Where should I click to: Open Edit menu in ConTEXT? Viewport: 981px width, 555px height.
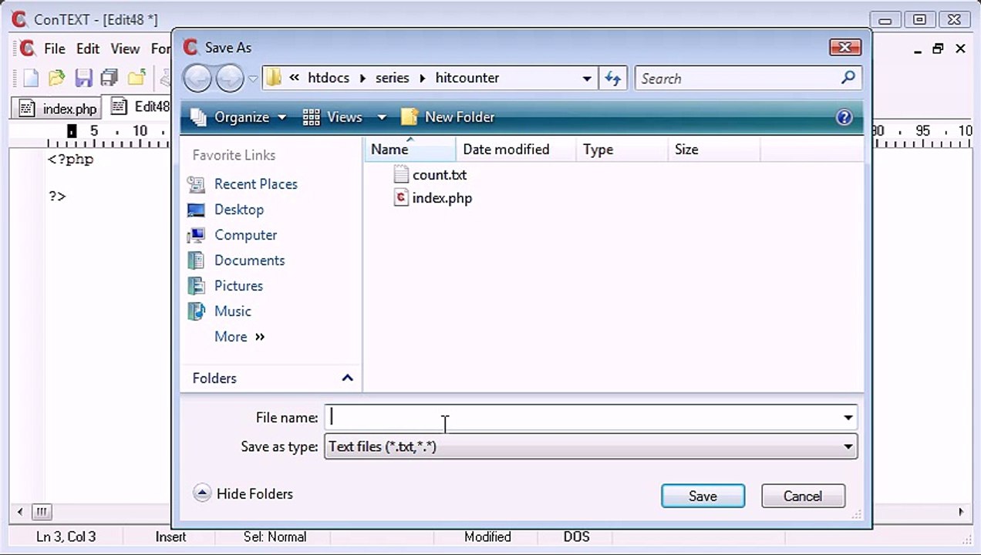tap(88, 49)
